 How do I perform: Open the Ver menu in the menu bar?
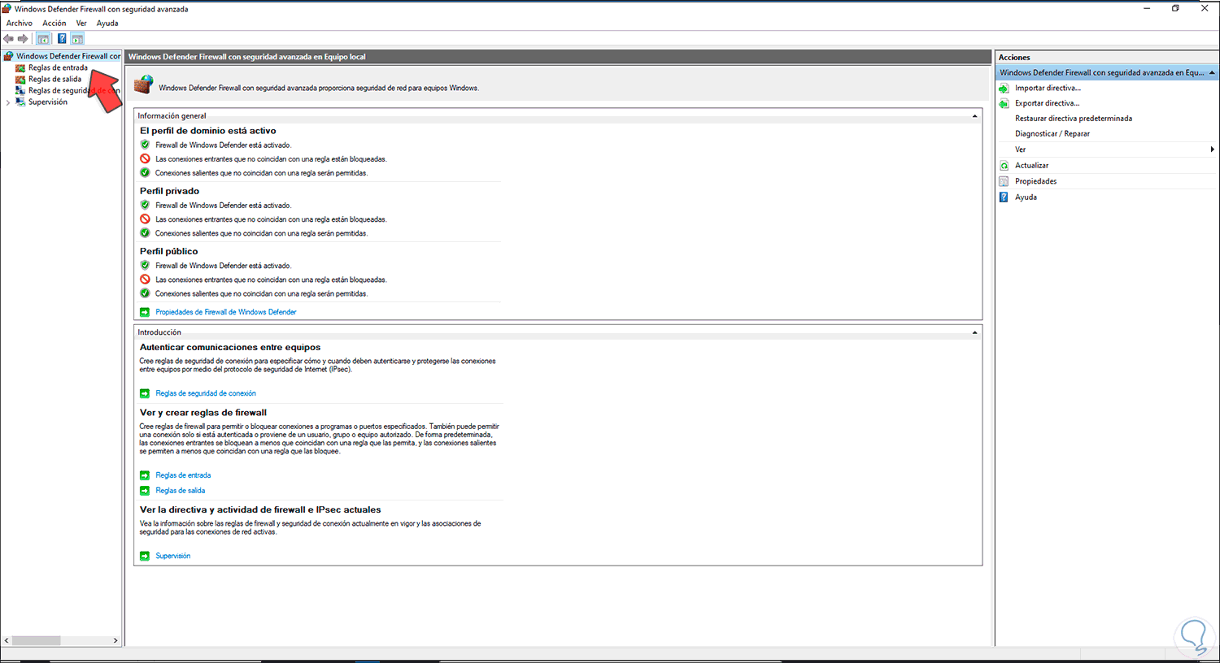coord(81,24)
